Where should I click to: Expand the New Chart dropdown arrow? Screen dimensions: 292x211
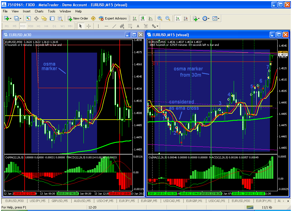click(x=11, y=18)
